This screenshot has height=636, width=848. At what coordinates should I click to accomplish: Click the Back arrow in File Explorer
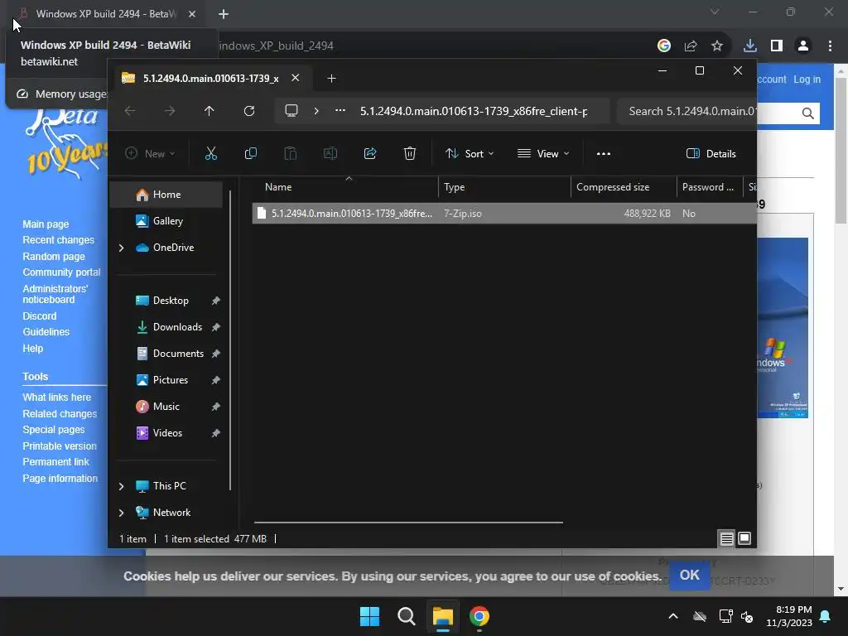(x=130, y=111)
